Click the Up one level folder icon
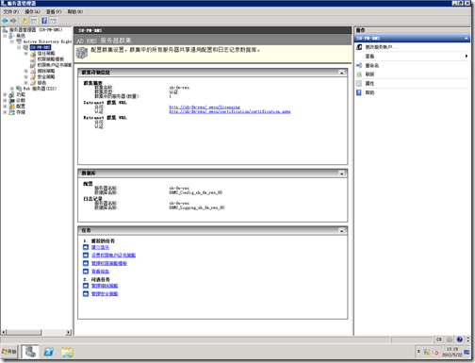475x363 pixels. pyautogui.click(x=25, y=21)
